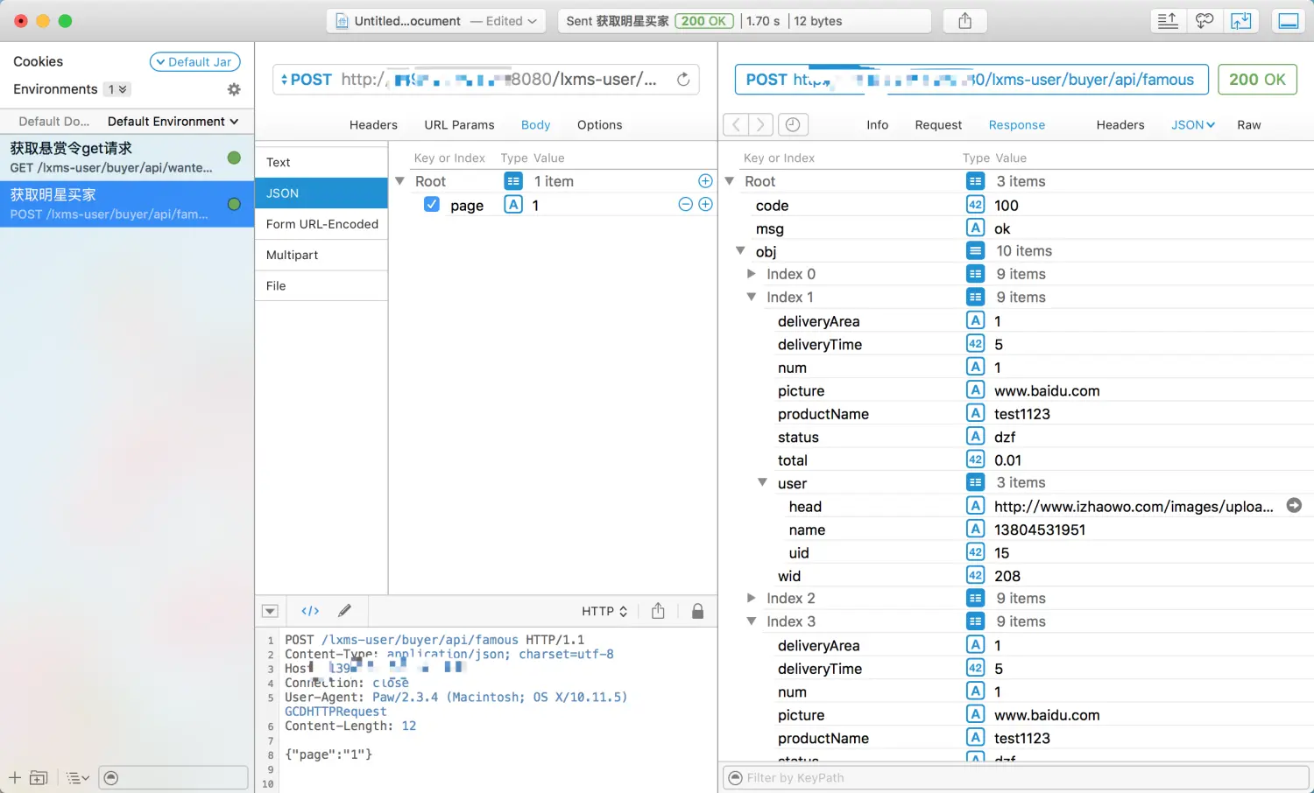Switch to the URL Params tab

point(459,125)
